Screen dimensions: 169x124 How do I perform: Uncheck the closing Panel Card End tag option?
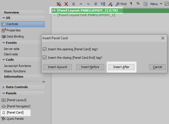pyautogui.click(x=45, y=58)
